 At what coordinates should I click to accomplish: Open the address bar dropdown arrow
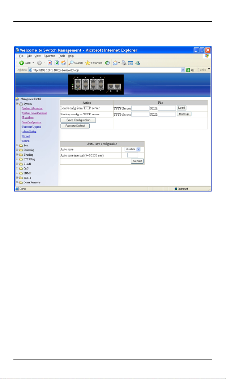tap(183, 70)
